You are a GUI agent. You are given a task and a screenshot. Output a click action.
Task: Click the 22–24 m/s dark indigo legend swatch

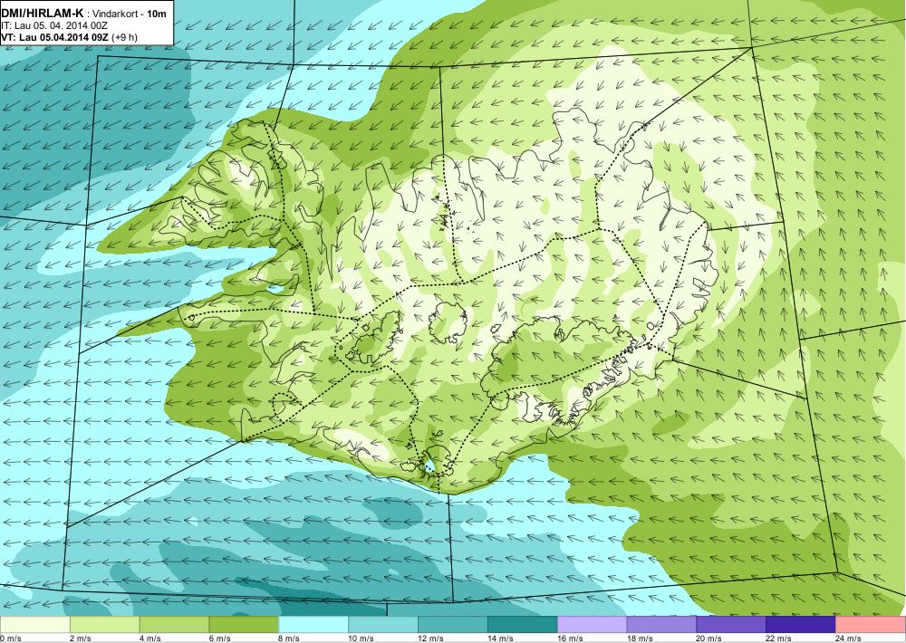(801, 625)
